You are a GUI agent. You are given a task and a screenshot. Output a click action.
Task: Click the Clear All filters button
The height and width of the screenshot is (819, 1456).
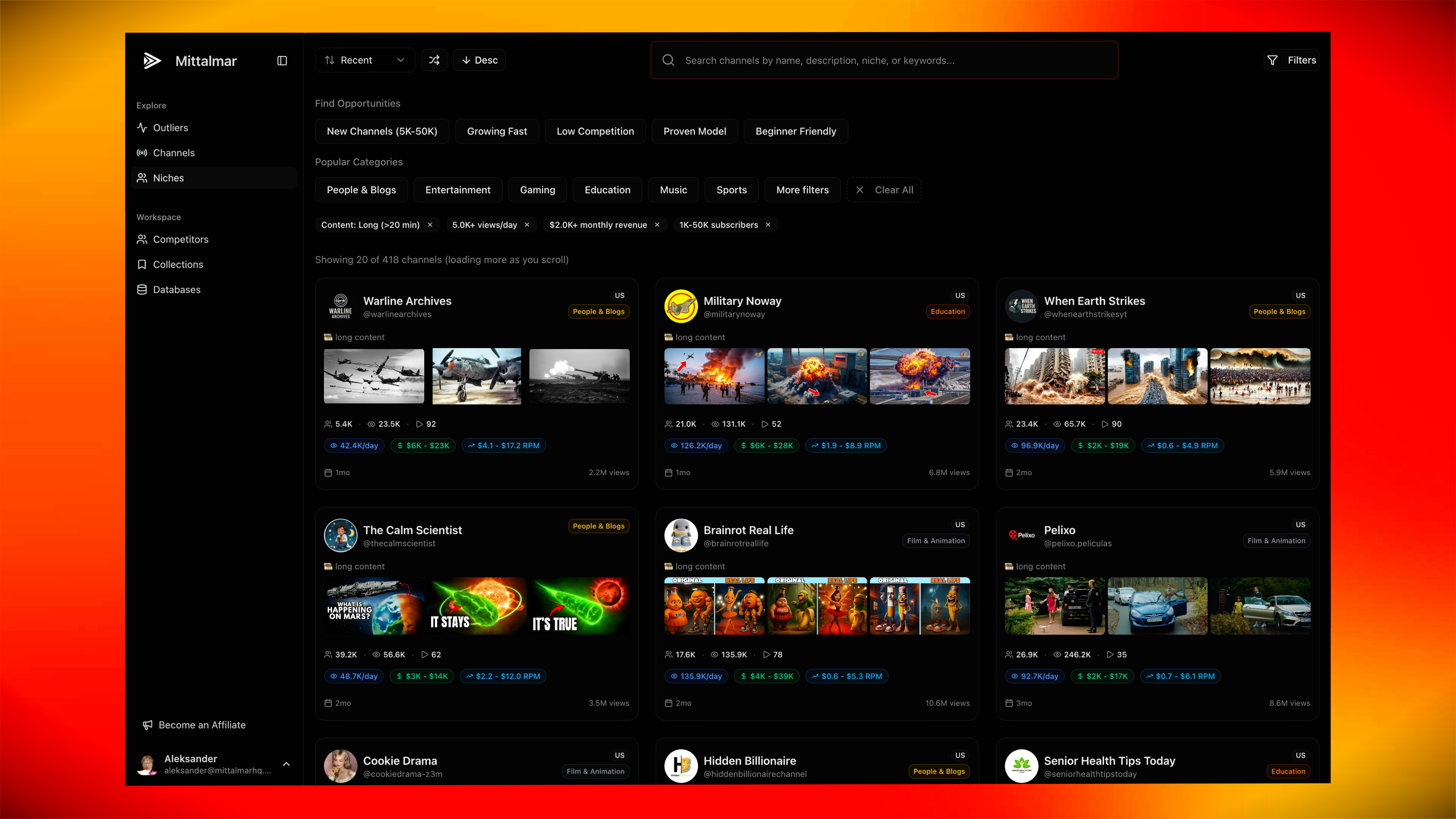pos(885,190)
